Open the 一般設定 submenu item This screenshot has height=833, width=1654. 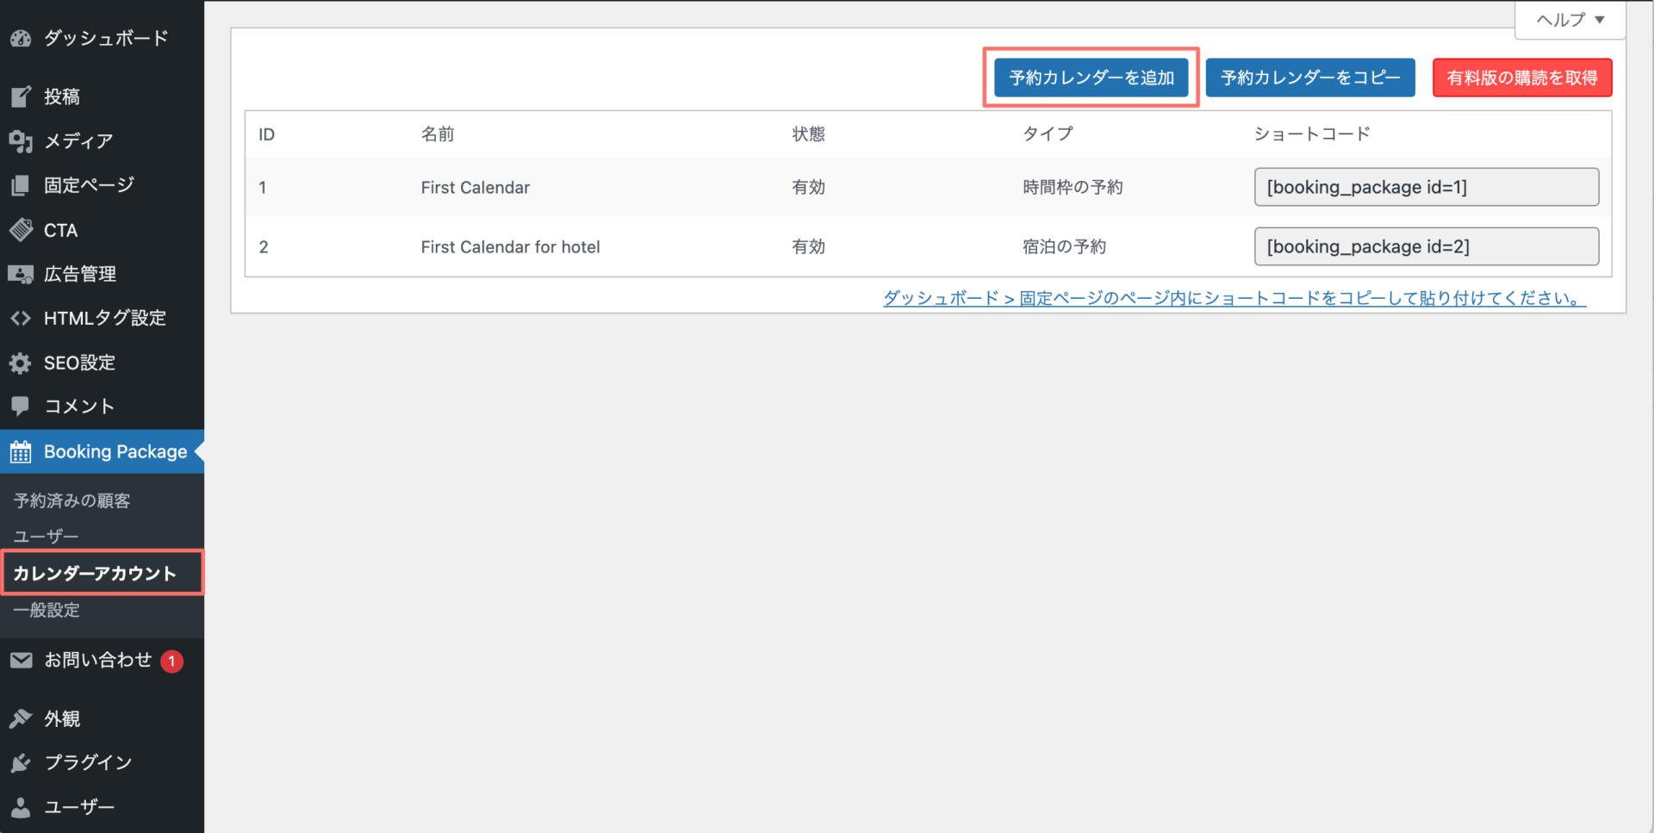47,610
